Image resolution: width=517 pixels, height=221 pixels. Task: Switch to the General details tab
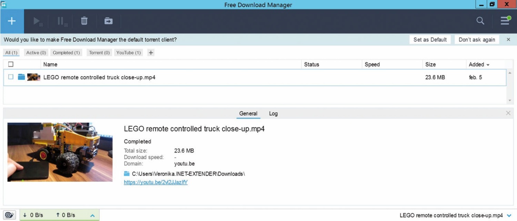[x=248, y=114]
